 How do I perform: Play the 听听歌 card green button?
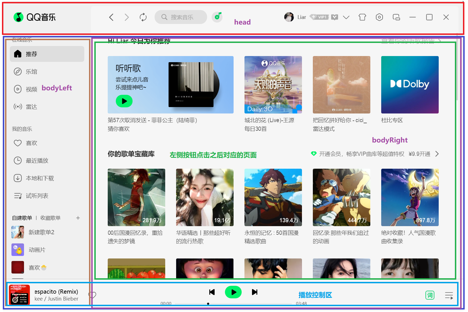pos(124,101)
